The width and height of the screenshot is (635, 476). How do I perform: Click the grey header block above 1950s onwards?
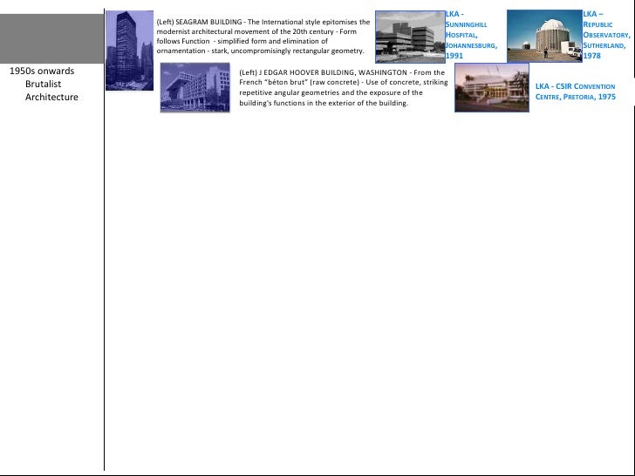pos(51,39)
